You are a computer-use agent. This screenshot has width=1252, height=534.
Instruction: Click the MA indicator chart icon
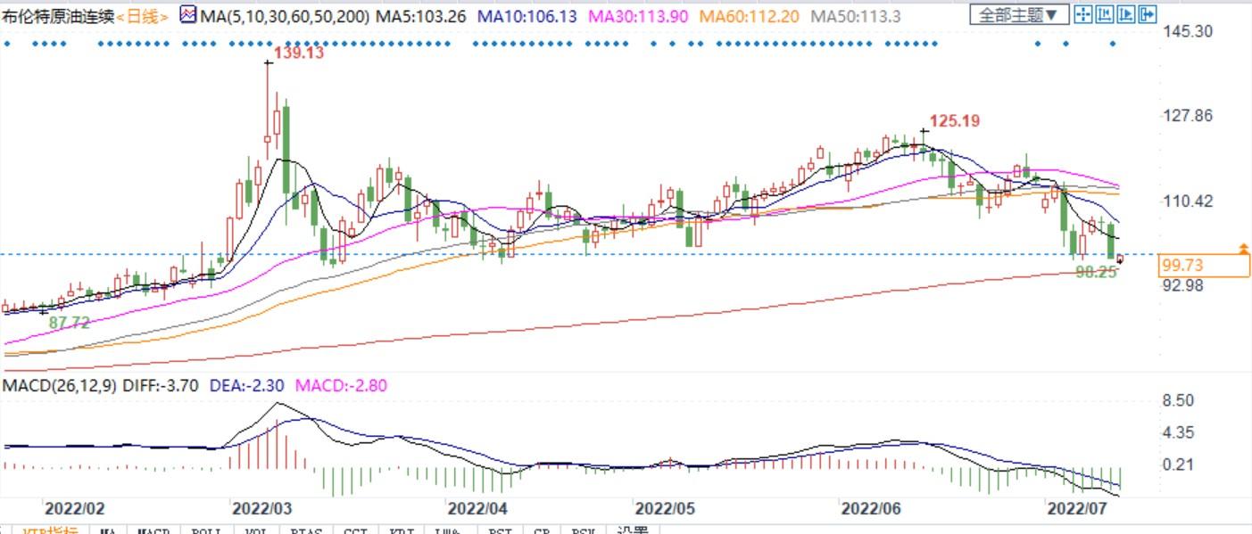[187, 15]
